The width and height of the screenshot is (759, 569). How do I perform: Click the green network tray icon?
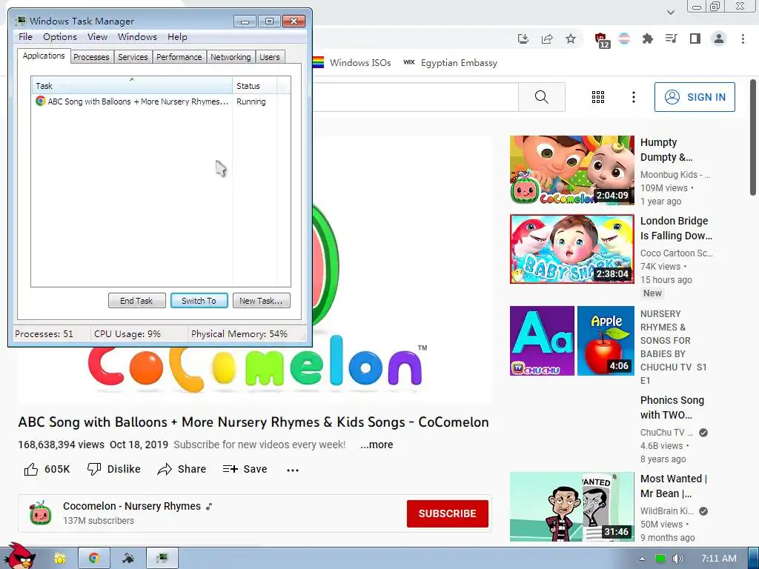[660, 559]
